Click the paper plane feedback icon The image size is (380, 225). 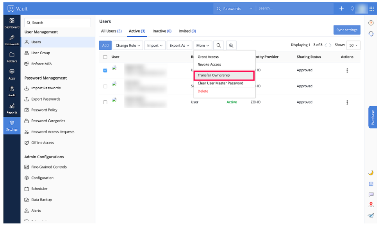tap(371, 216)
